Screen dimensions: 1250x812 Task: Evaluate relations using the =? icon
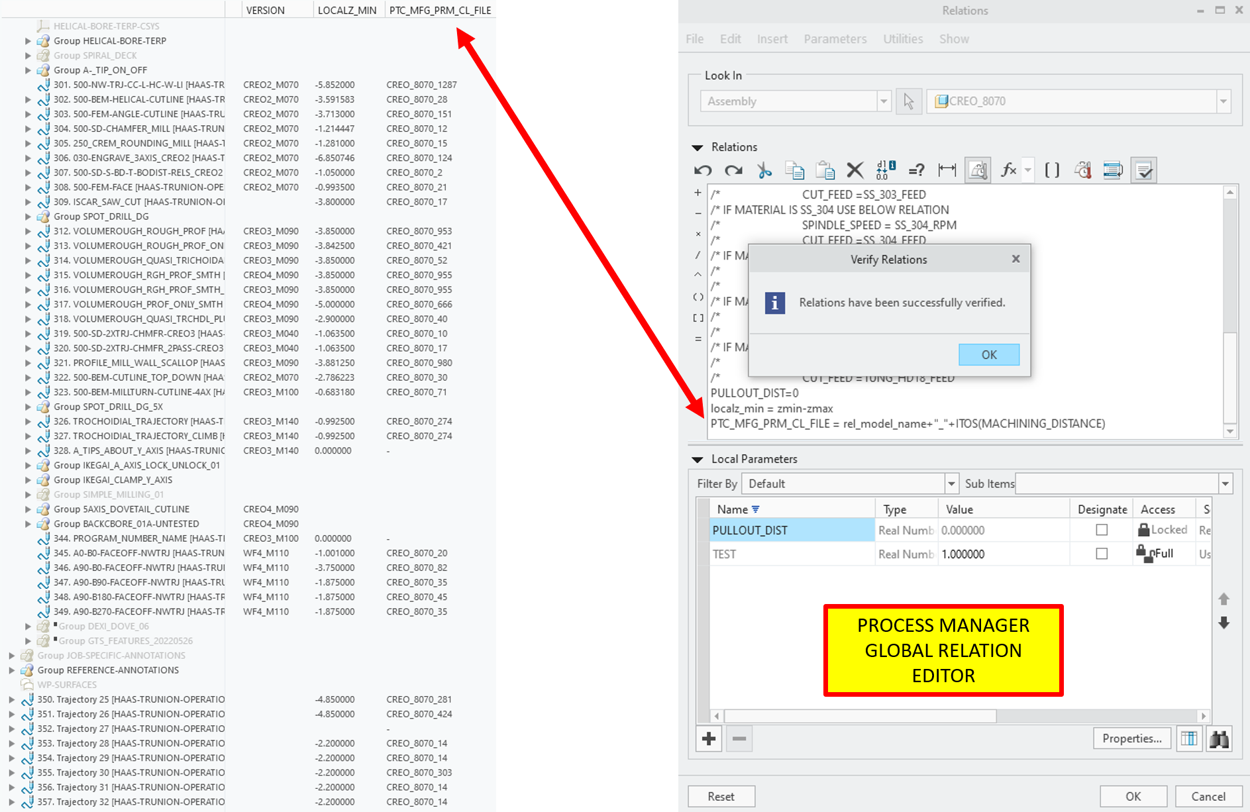click(916, 170)
